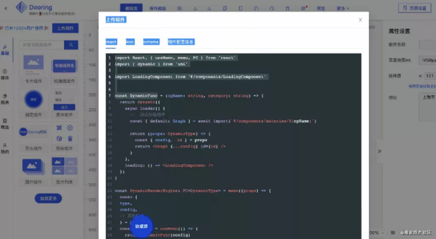The height and width of the screenshot is (239, 436).
Task: Focus the component search input field
Action: (41, 45)
